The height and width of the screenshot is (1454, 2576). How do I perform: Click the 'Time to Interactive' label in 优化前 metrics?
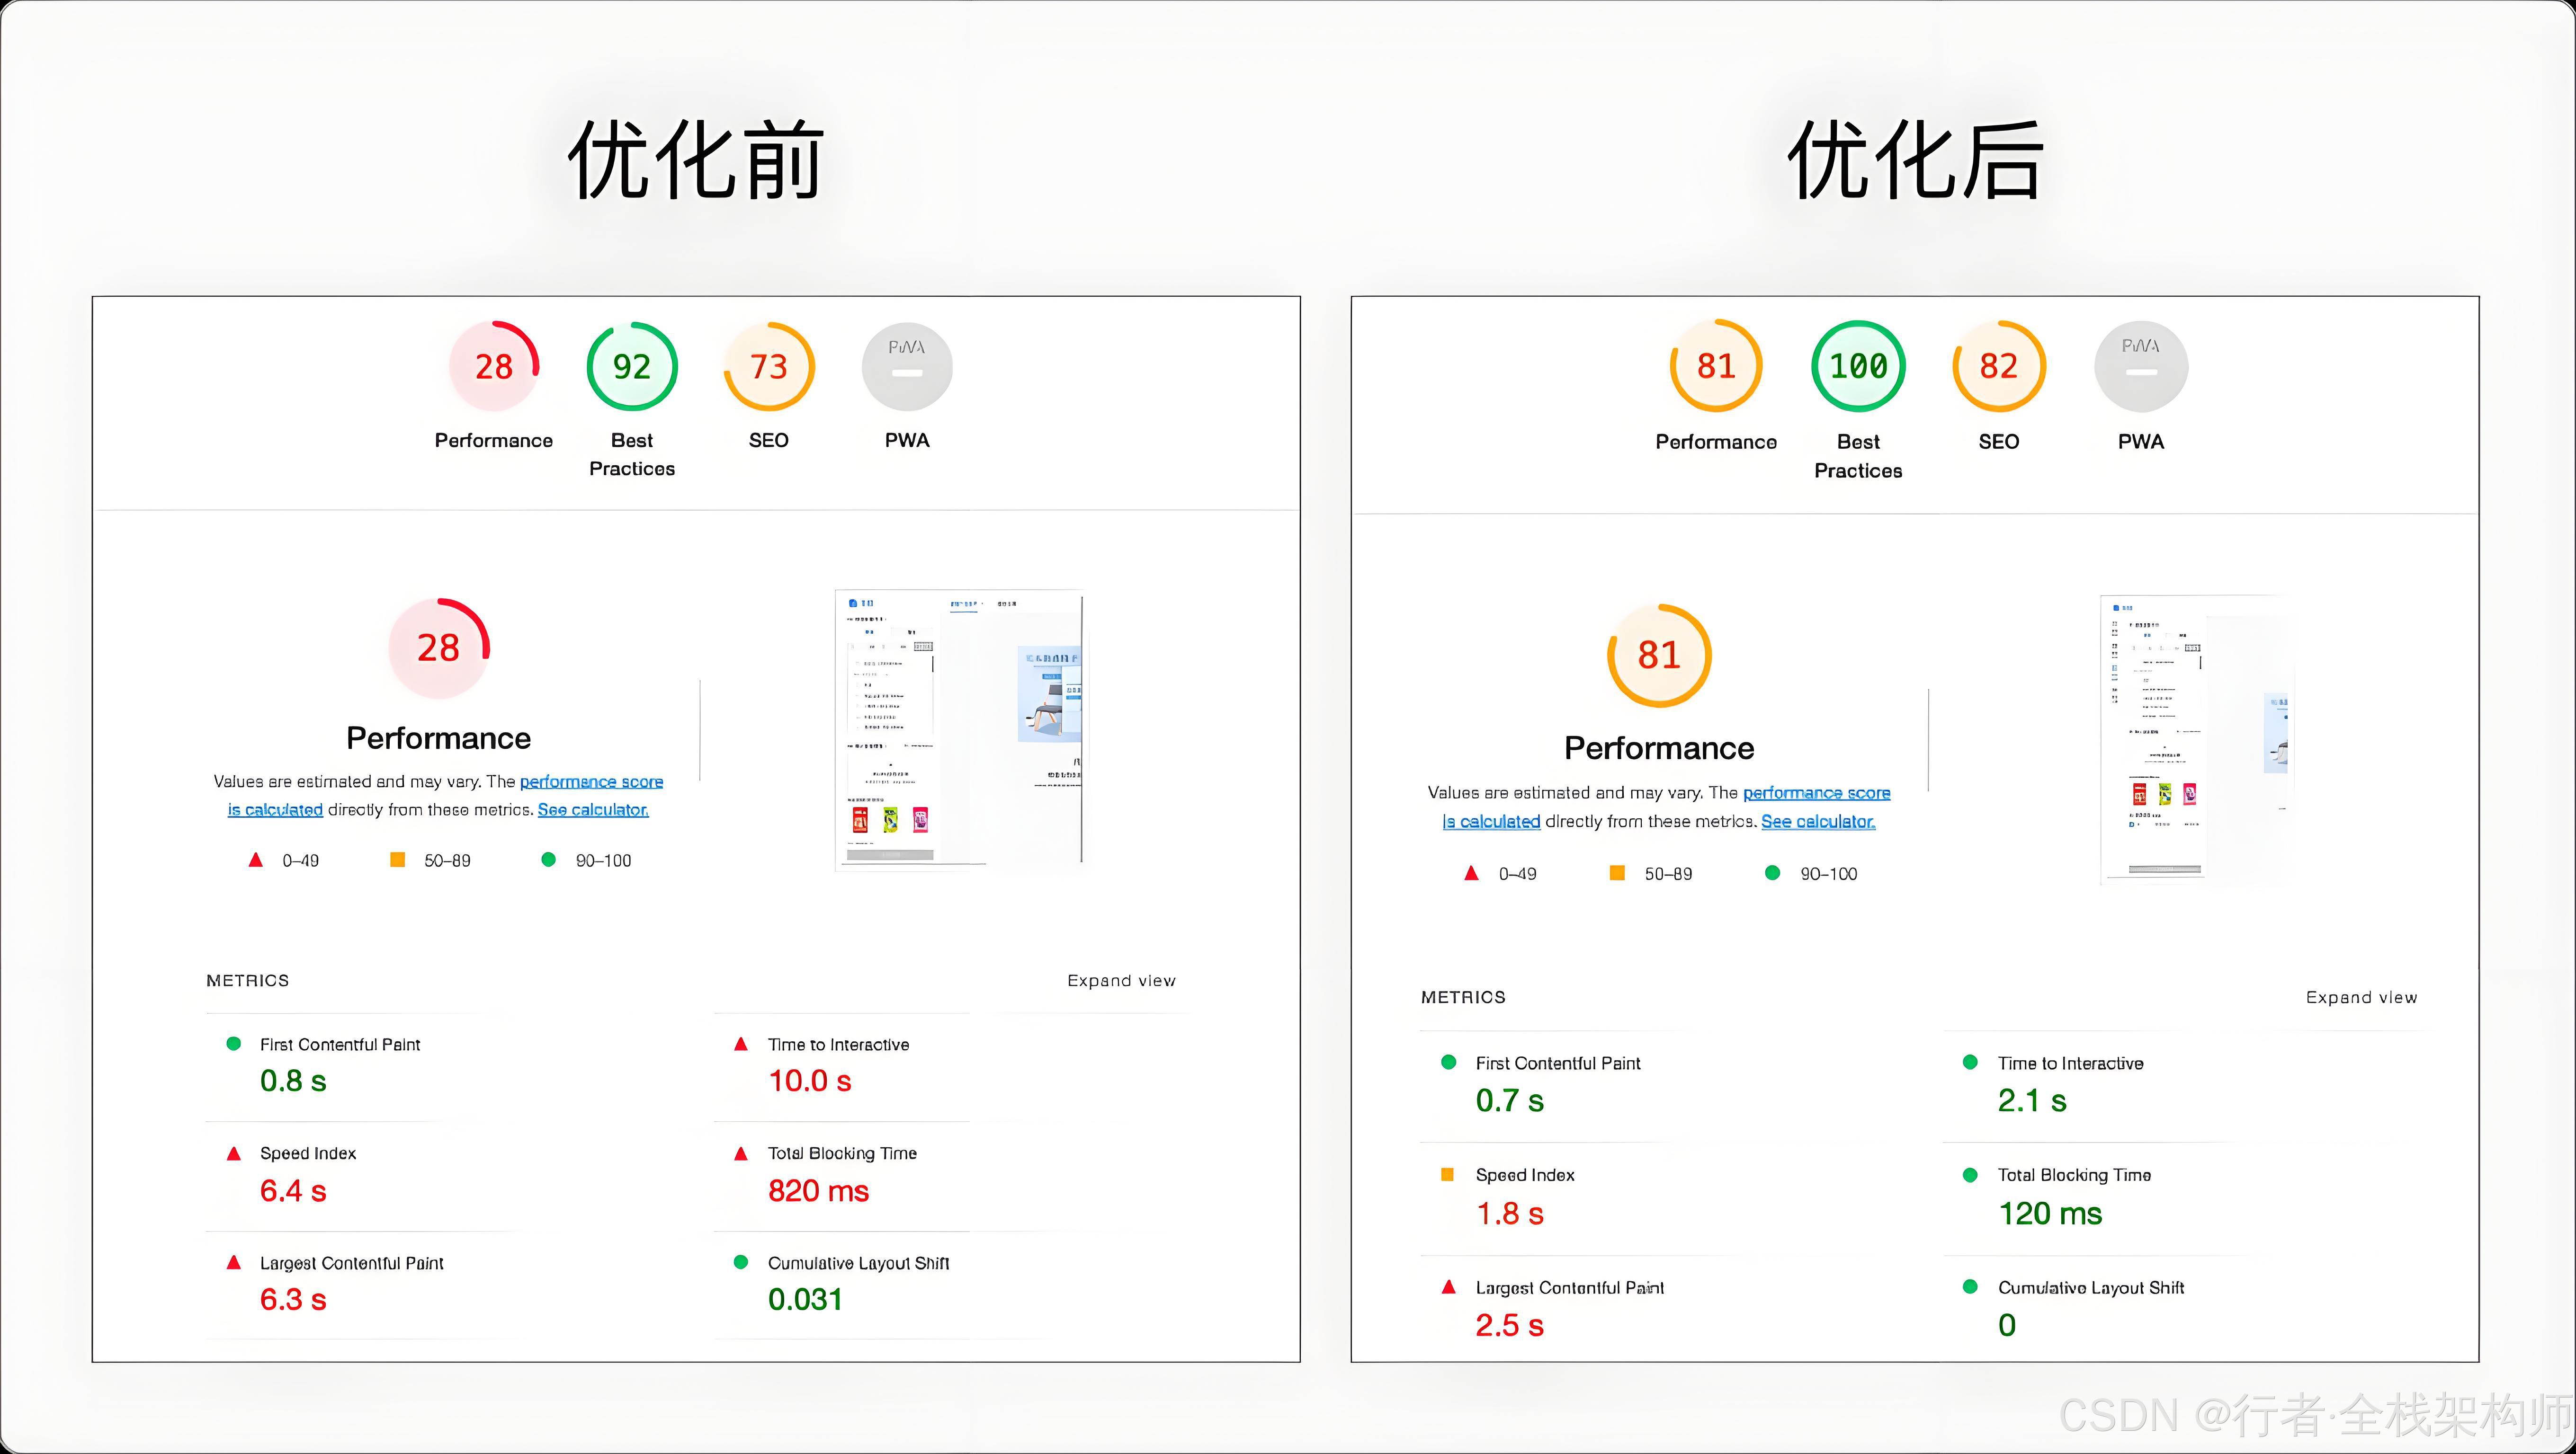pyautogui.click(x=838, y=1044)
